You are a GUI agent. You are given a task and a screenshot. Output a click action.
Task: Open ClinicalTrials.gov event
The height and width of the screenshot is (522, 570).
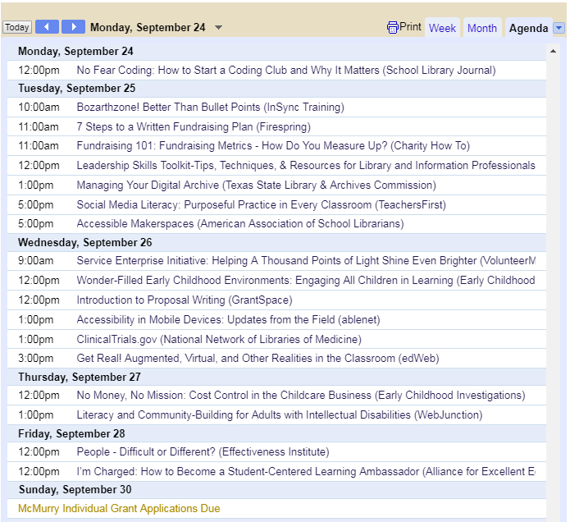click(219, 340)
